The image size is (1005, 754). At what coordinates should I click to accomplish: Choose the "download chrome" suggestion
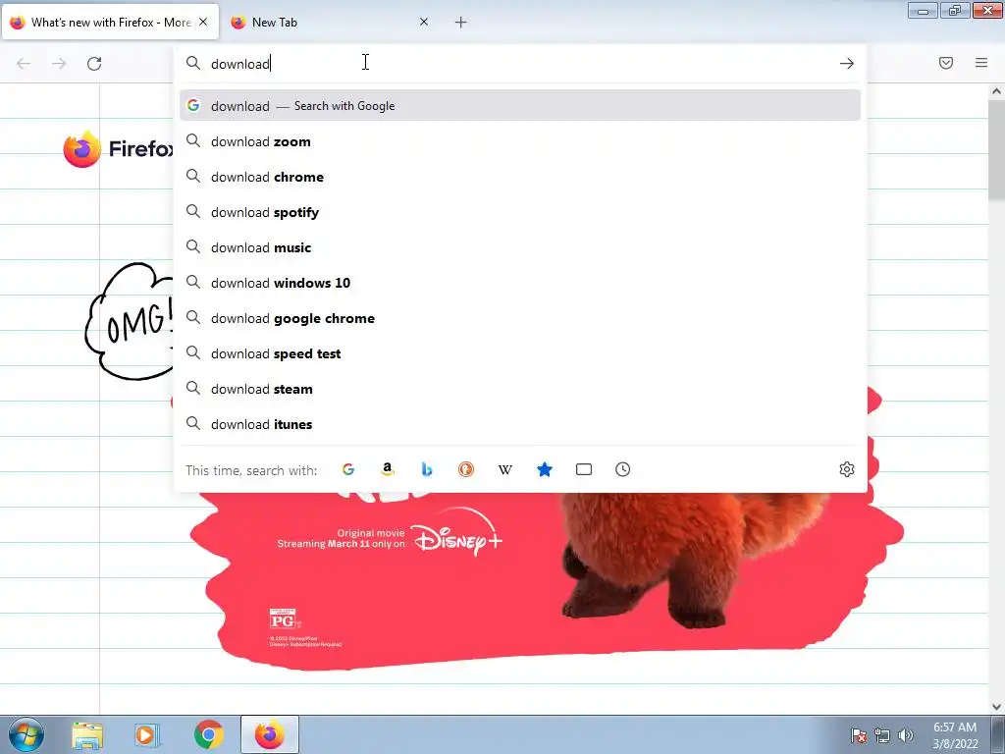tap(520, 177)
